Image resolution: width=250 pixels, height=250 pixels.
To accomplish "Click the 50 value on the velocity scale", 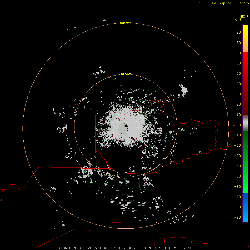I will tap(239, 74).
